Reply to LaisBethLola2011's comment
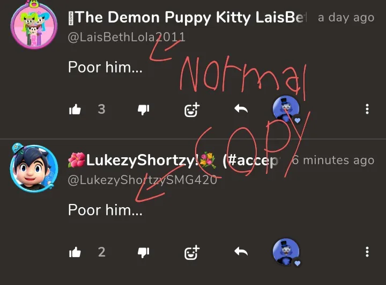 (241, 108)
